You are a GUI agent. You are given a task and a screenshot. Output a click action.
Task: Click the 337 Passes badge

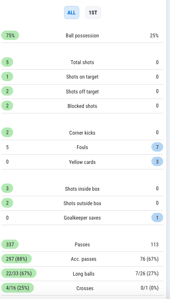[x=10, y=244]
